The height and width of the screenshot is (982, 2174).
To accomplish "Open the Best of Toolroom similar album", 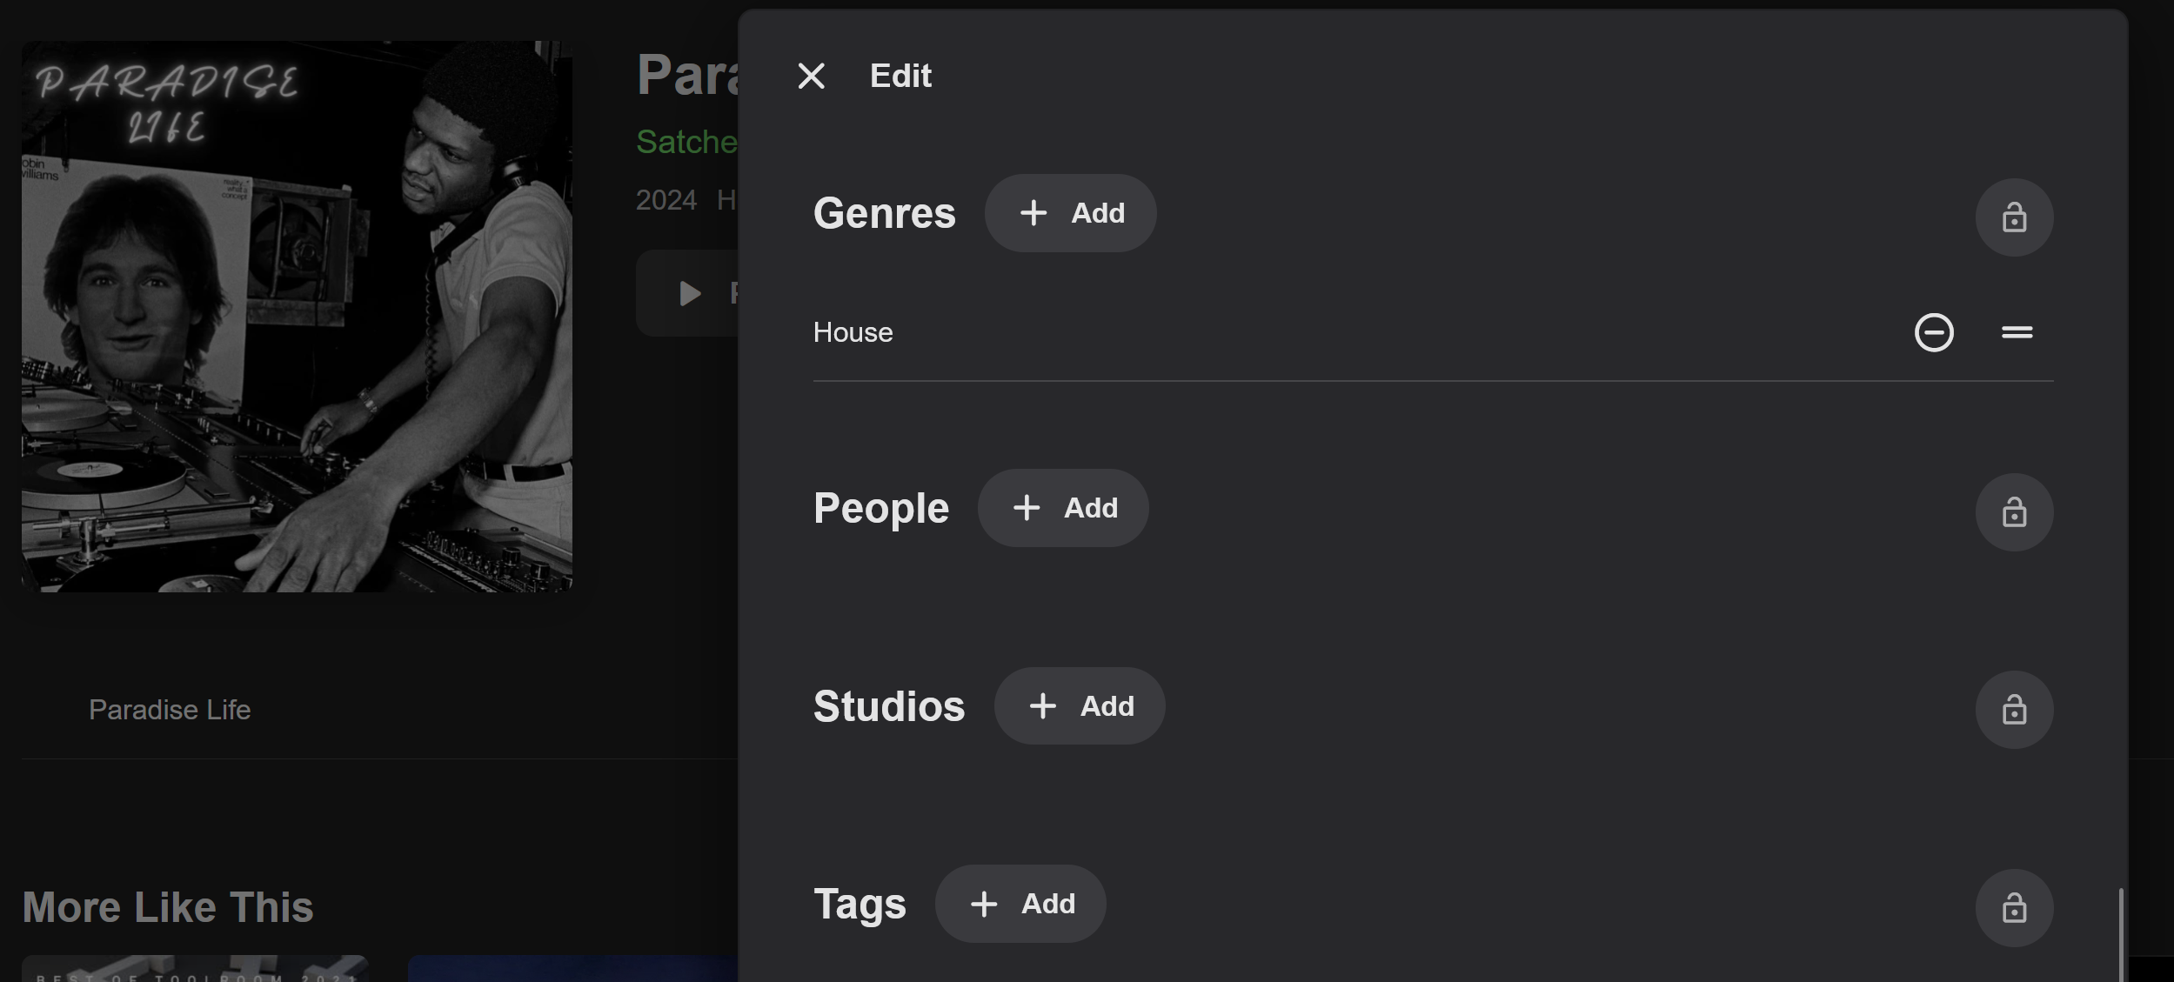I will [x=195, y=968].
